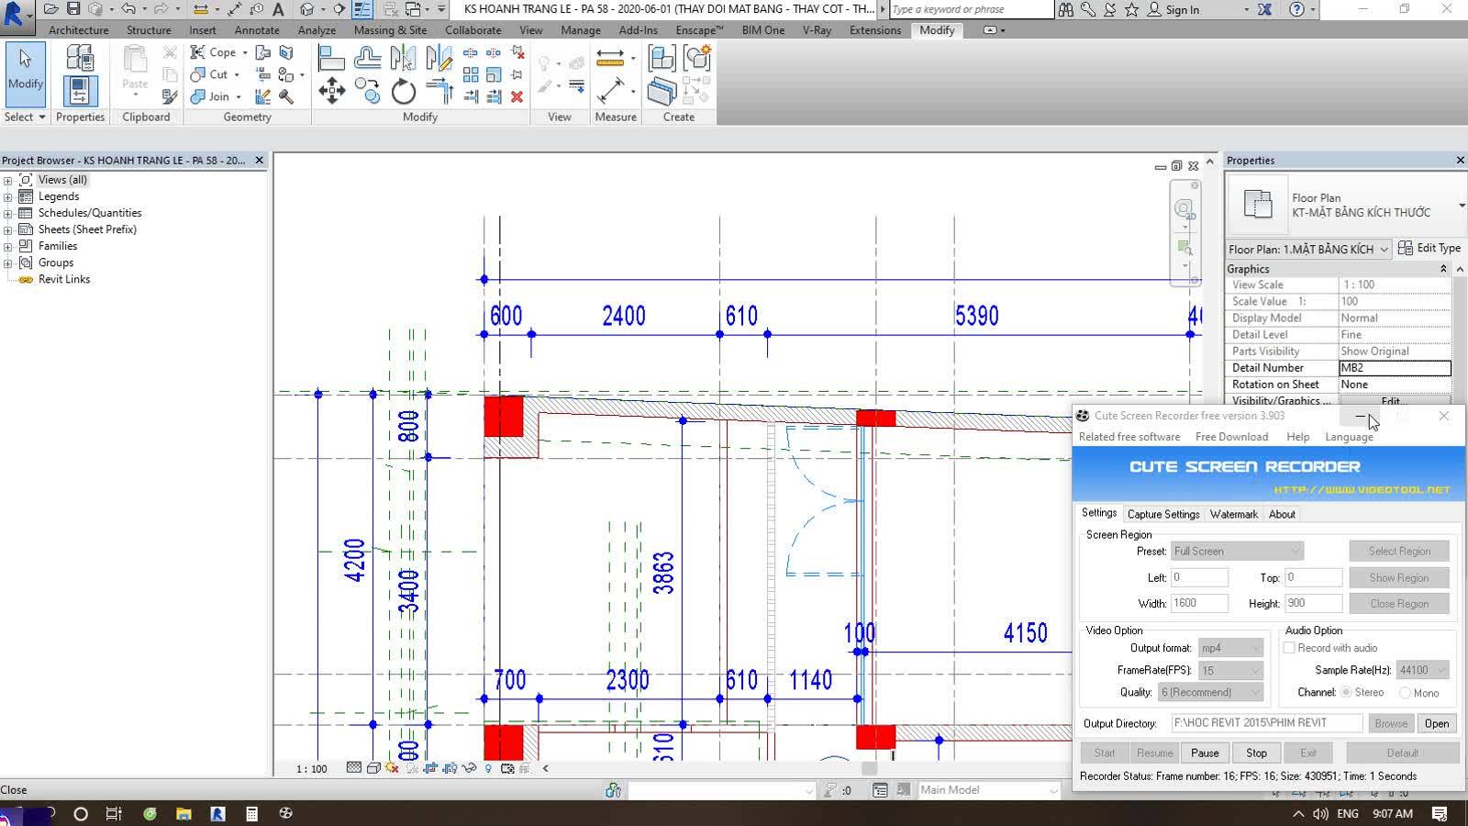Image resolution: width=1468 pixels, height=826 pixels.
Task: Open Floor Plan view selector dropdown
Action: pos(1309,249)
